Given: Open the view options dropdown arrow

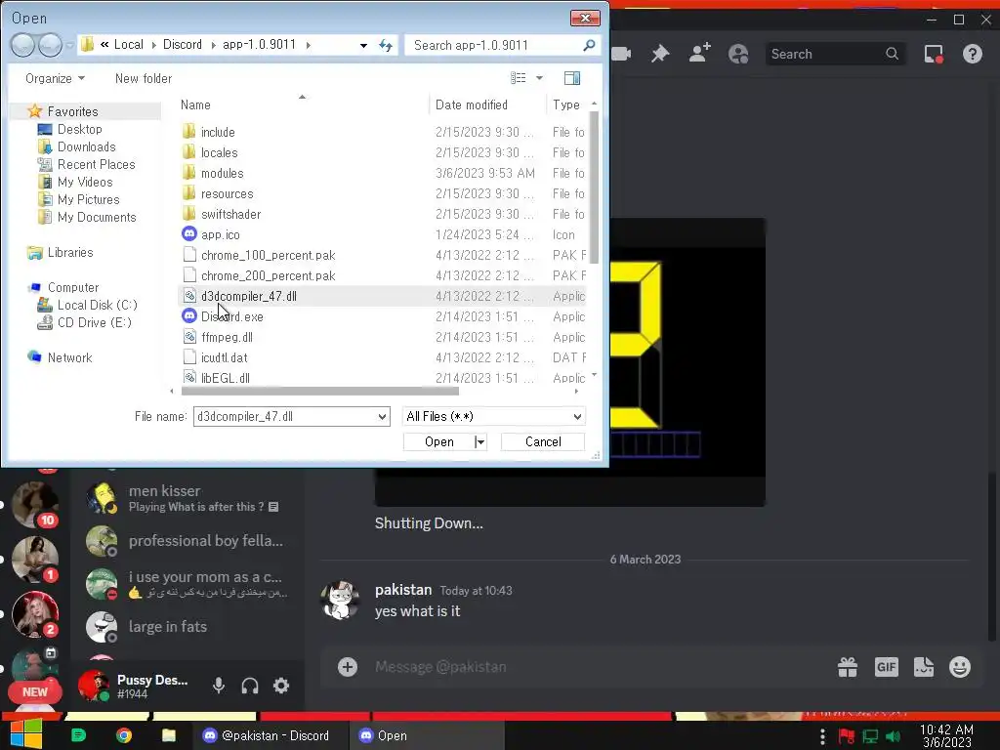Looking at the screenshot, I should [539, 78].
